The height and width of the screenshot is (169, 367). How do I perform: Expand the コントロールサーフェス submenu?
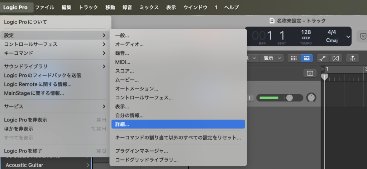pos(55,44)
